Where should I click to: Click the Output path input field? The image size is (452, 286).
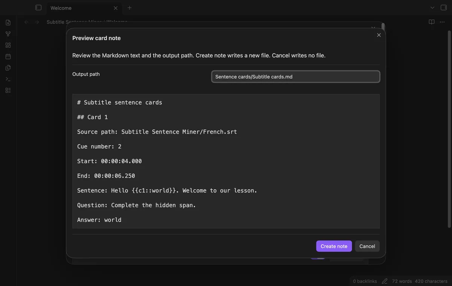tap(296, 76)
